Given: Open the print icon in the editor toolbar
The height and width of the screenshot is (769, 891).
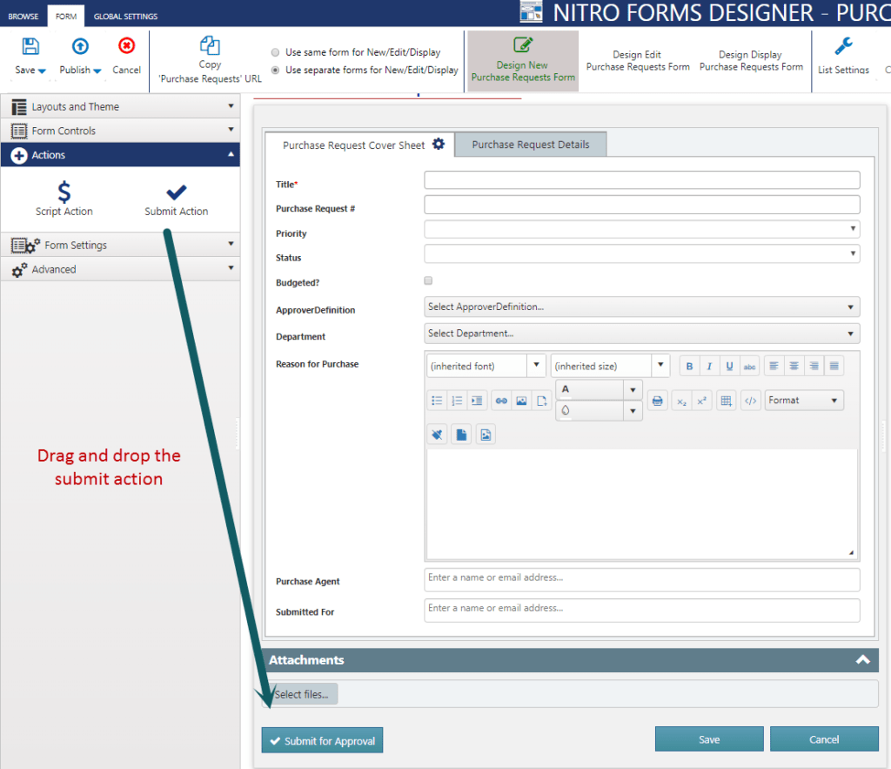Looking at the screenshot, I should coord(657,400).
